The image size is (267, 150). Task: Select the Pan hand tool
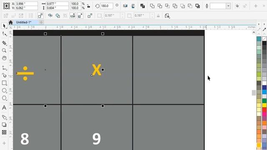(4, 58)
